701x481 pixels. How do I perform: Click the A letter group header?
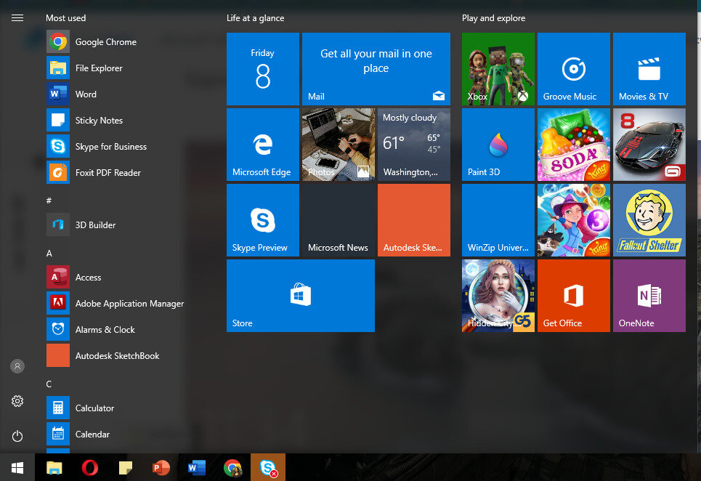tap(49, 254)
